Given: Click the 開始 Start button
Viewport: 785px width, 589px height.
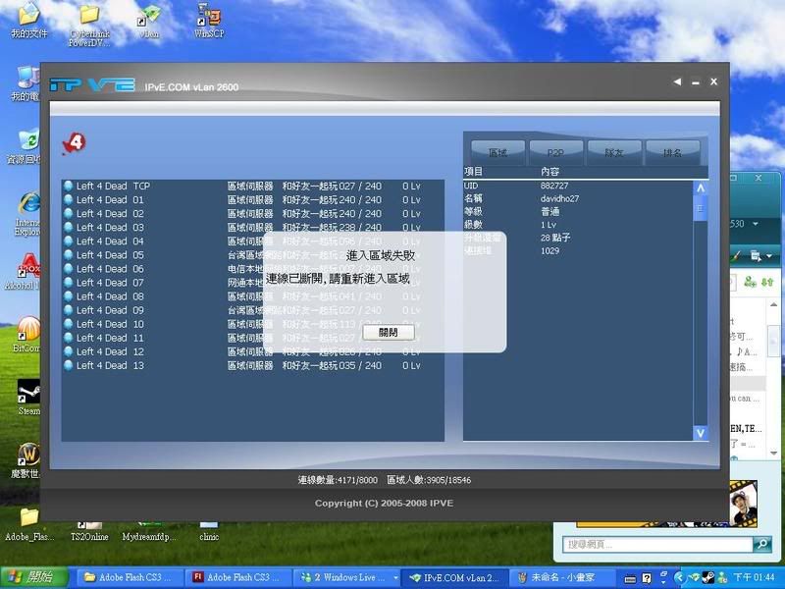Looking at the screenshot, I should pos(32,577).
